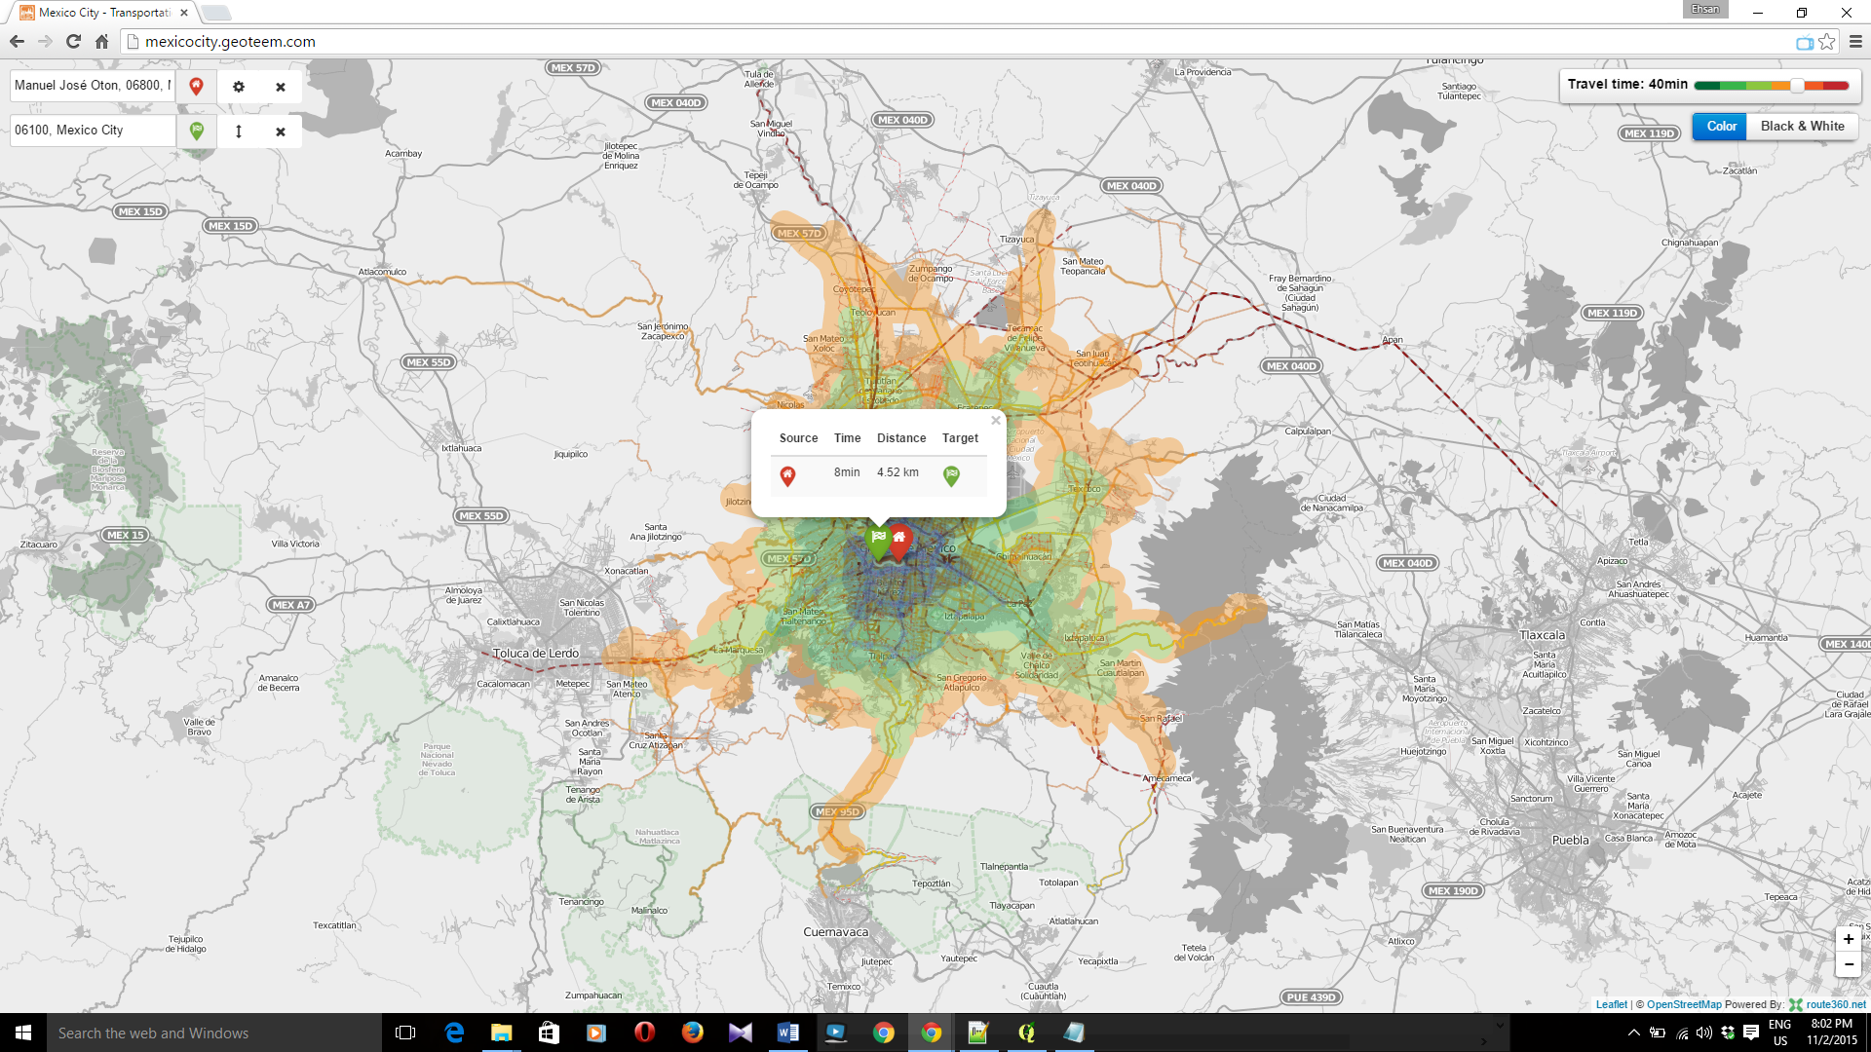Open source options gear icon

coord(239,87)
